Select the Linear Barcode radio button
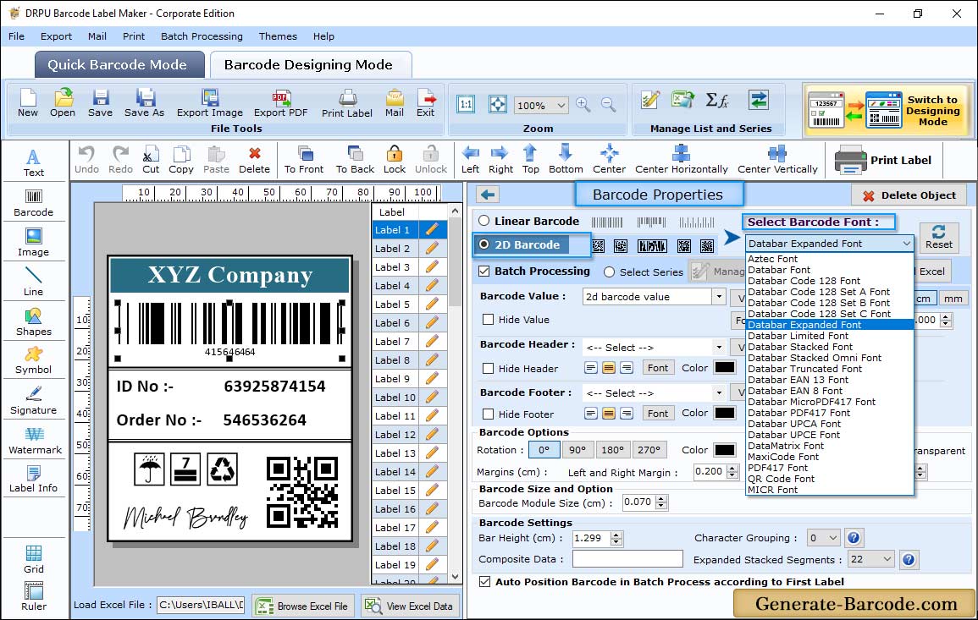 (484, 221)
